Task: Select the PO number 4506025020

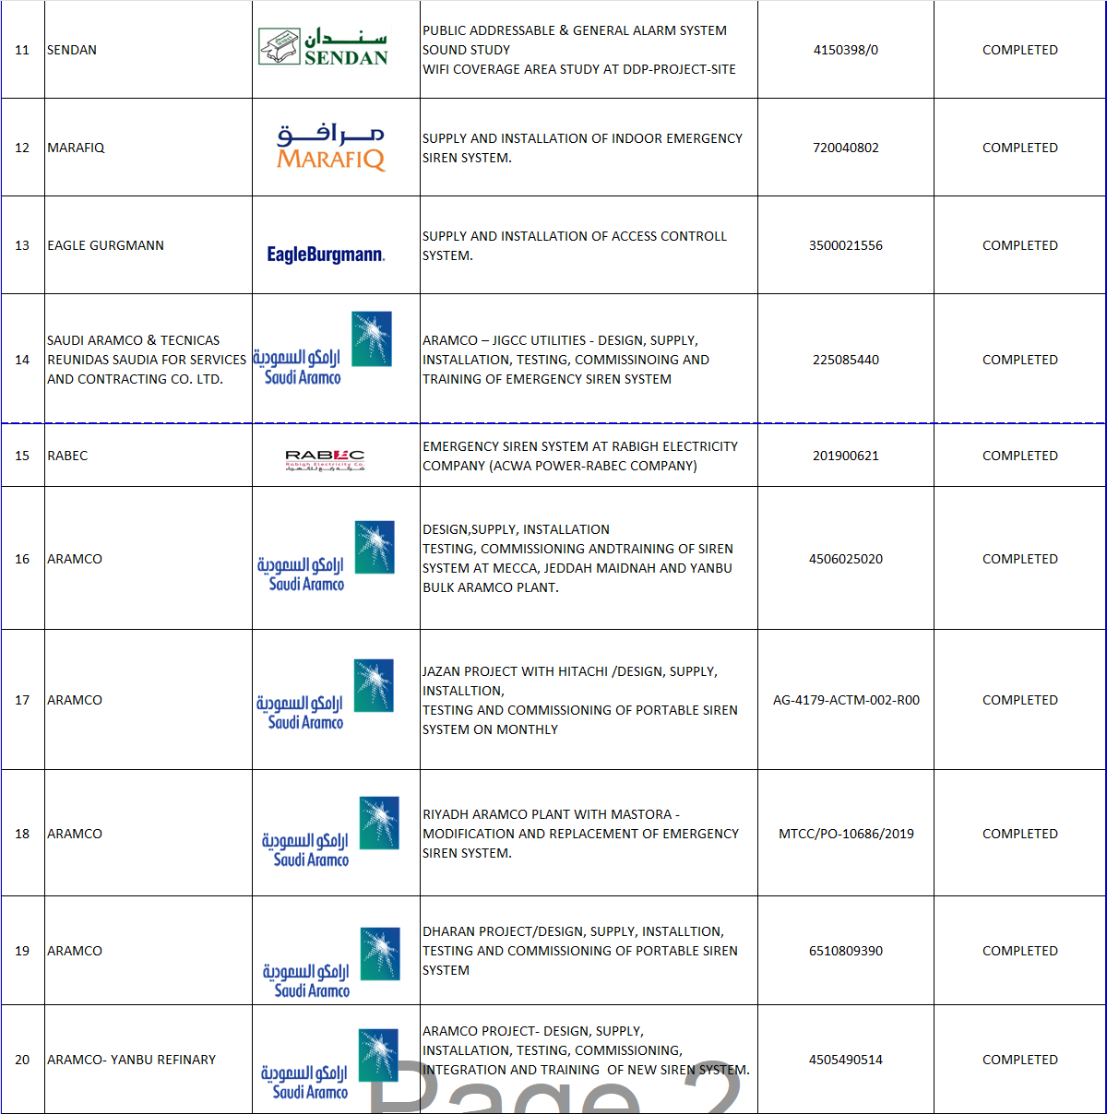Action: tap(846, 559)
